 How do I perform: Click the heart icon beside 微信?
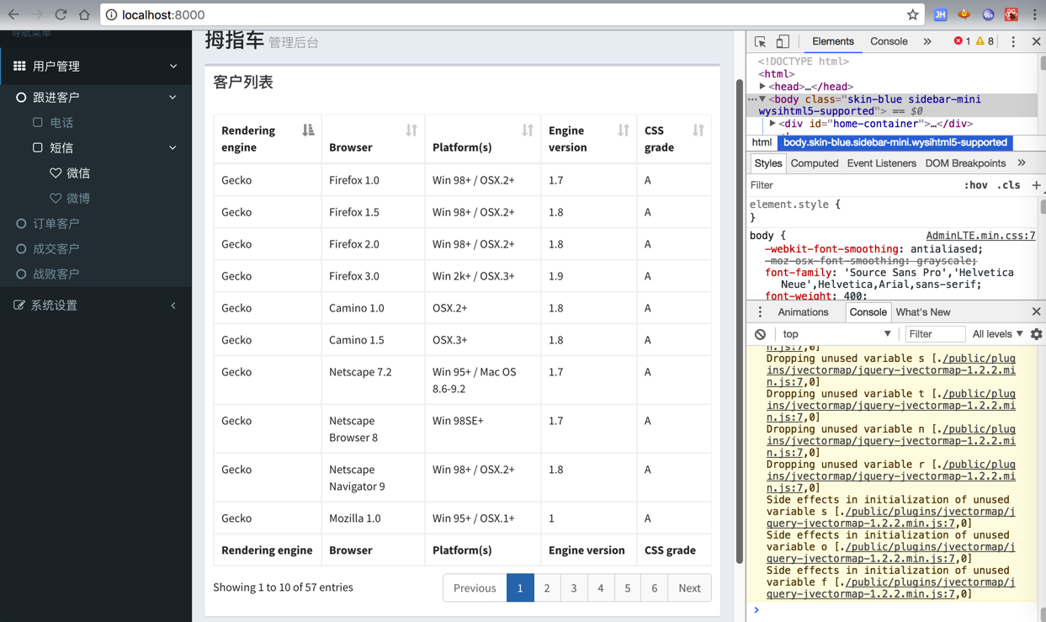56,173
